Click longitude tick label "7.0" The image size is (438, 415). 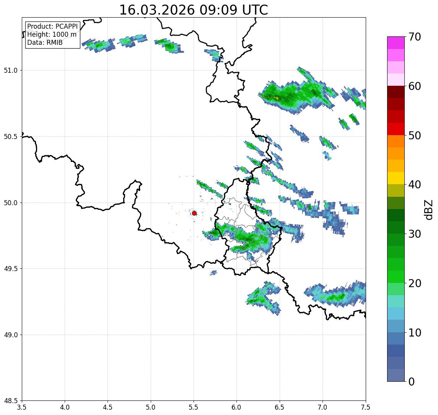pos(322,407)
